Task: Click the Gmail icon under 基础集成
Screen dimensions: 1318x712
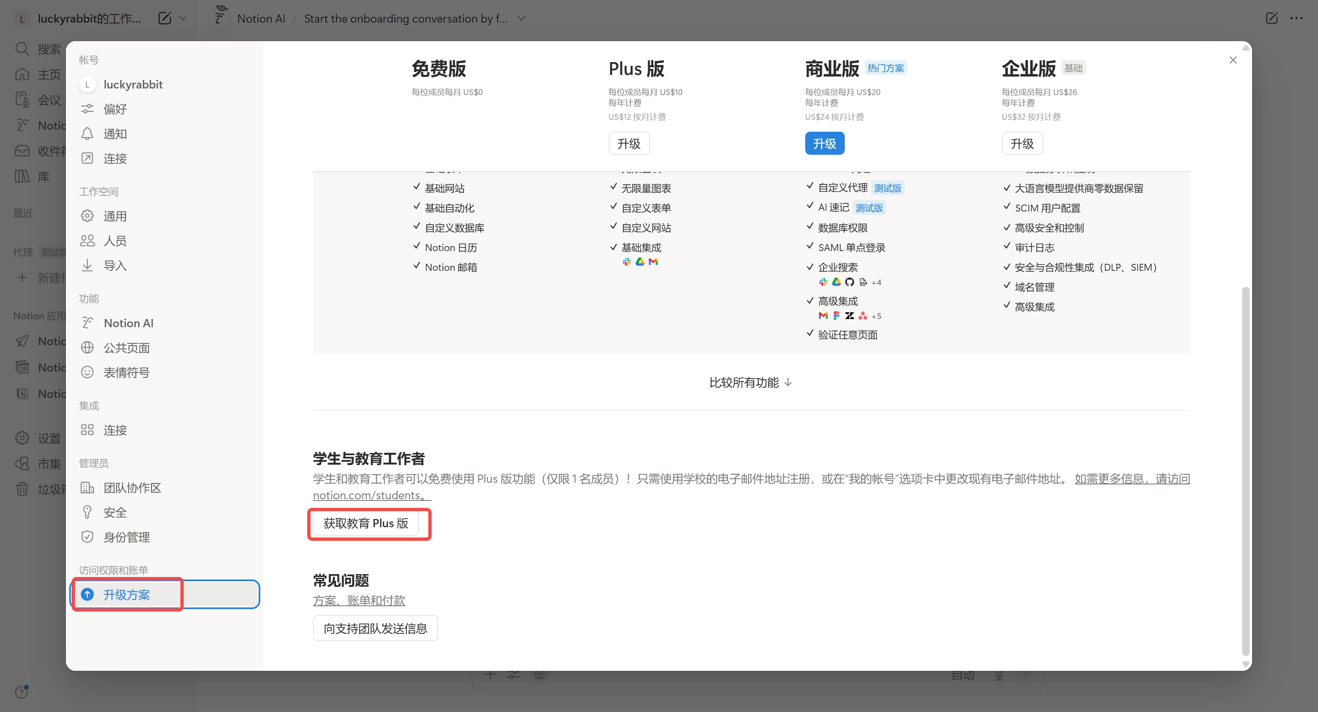Action: click(x=653, y=262)
